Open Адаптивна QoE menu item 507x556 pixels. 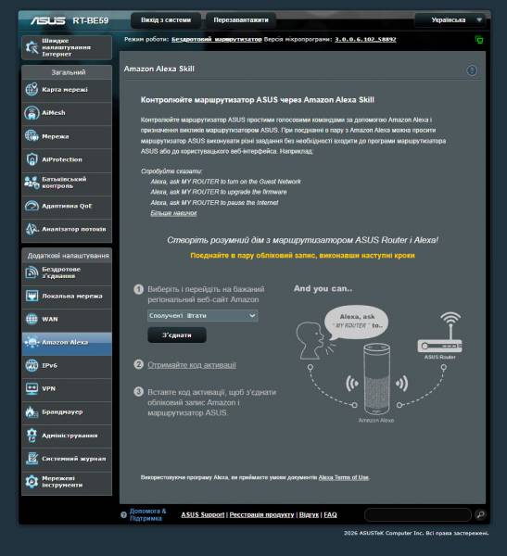[x=67, y=206]
